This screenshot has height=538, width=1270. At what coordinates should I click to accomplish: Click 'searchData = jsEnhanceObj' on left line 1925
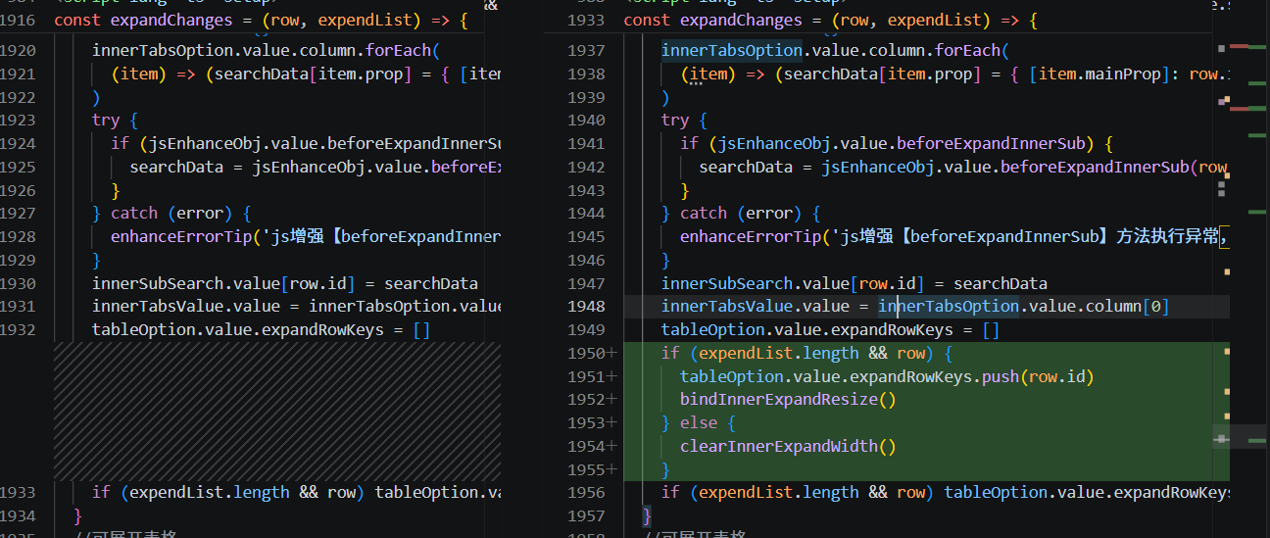click(240, 167)
